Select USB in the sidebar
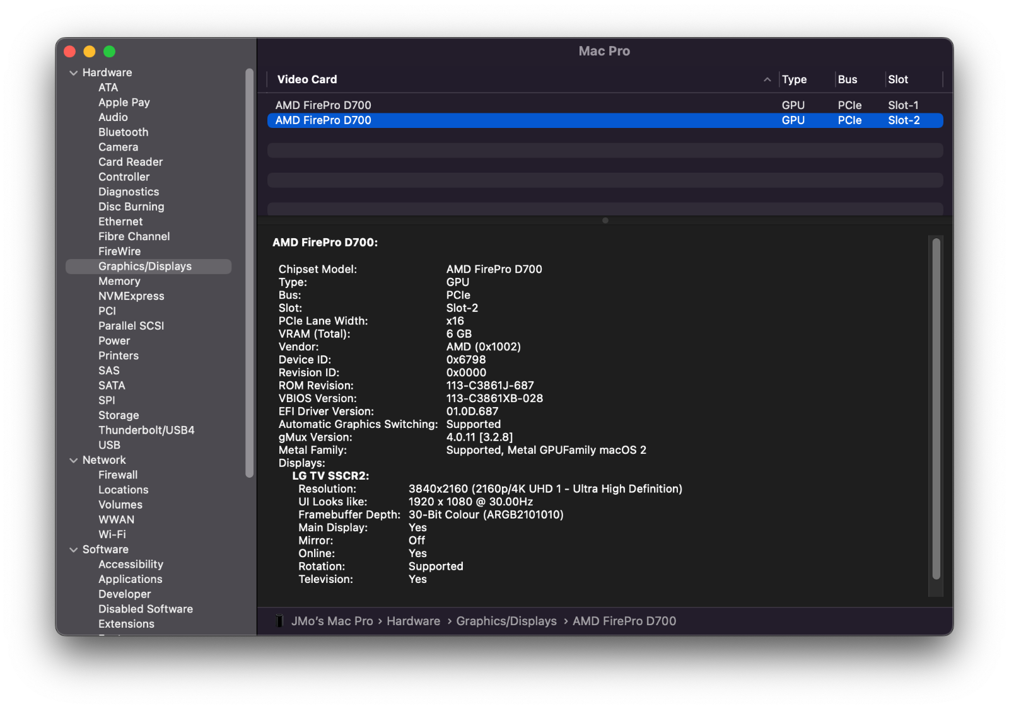The image size is (1009, 709). click(x=109, y=445)
